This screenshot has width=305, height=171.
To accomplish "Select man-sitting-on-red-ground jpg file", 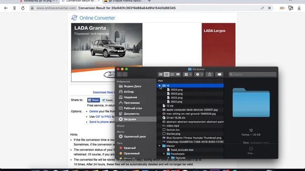I will (x=191, y=114).
